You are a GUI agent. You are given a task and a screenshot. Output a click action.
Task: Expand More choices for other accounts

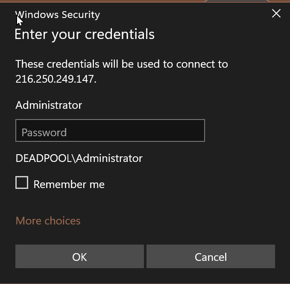(x=48, y=221)
